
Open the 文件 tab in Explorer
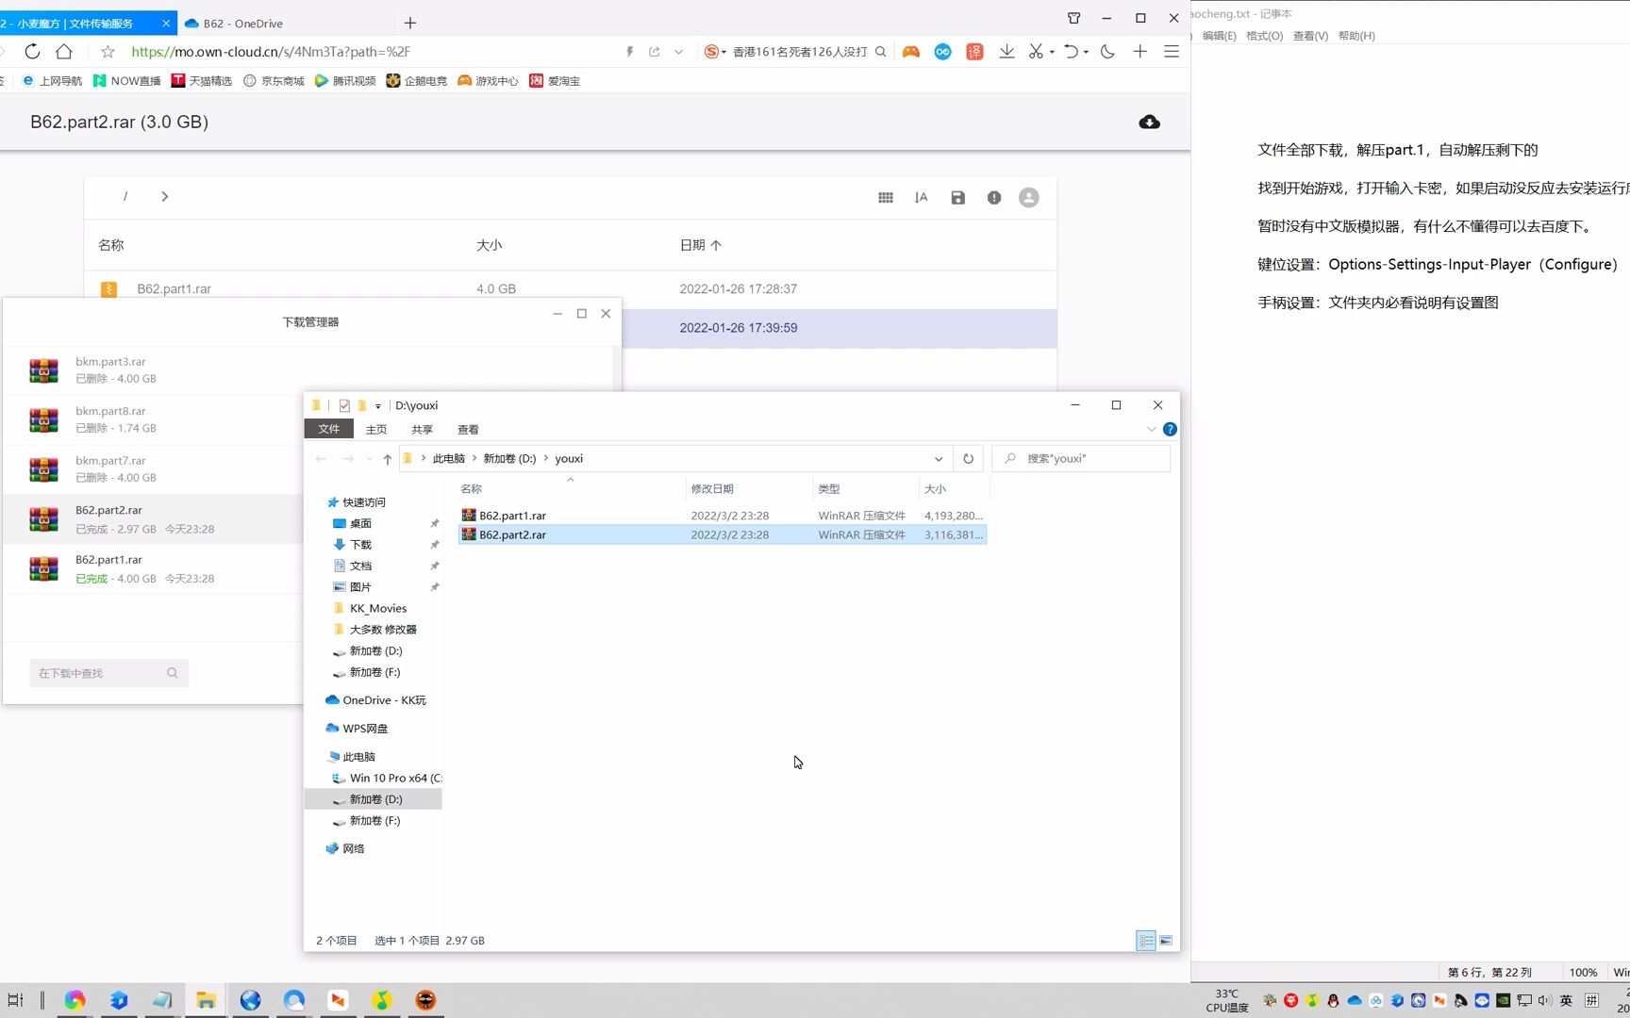[x=328, y=429]
